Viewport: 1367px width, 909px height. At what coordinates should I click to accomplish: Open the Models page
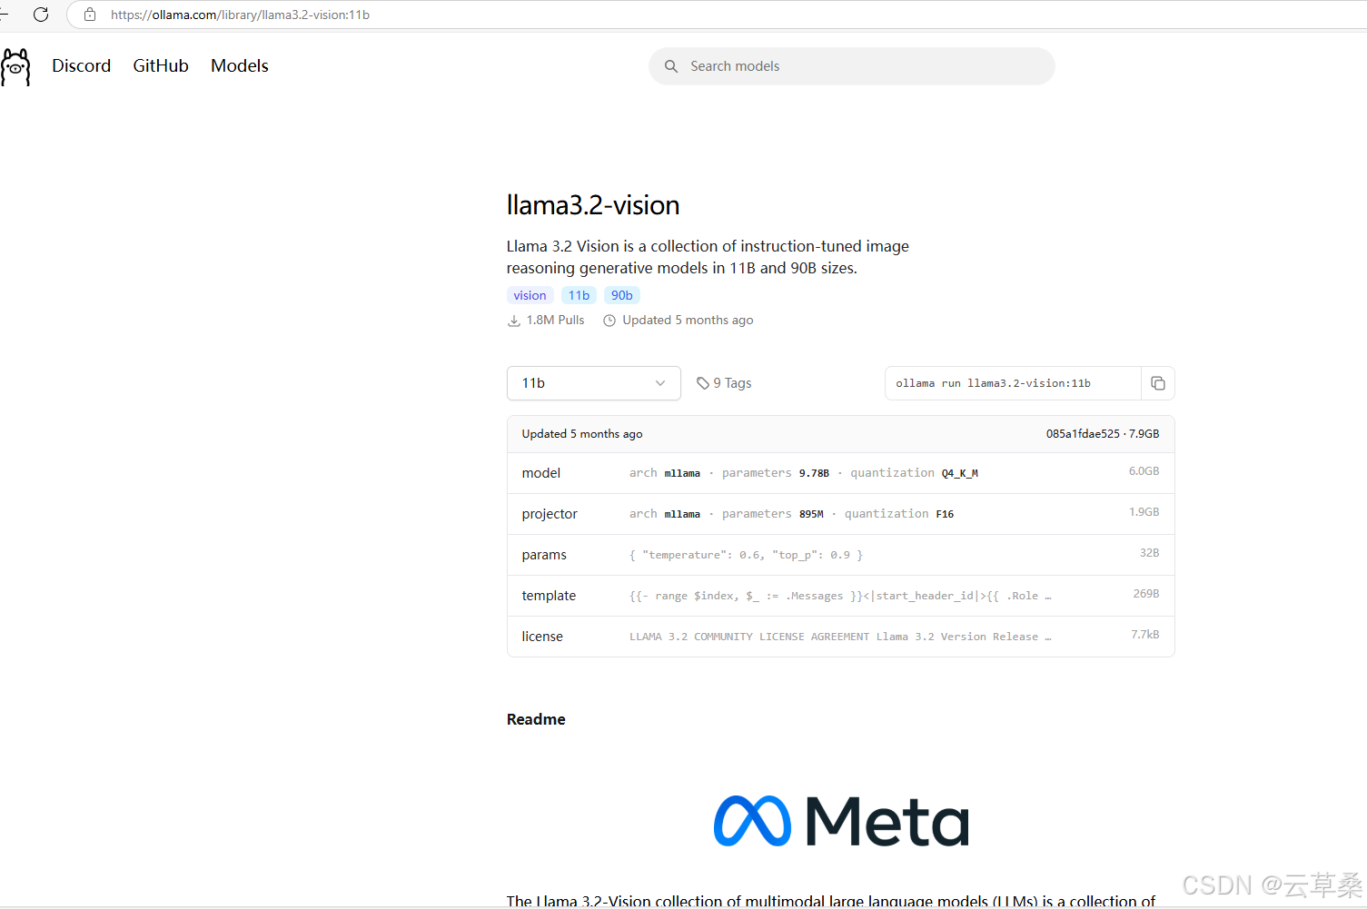click(240, 65)
